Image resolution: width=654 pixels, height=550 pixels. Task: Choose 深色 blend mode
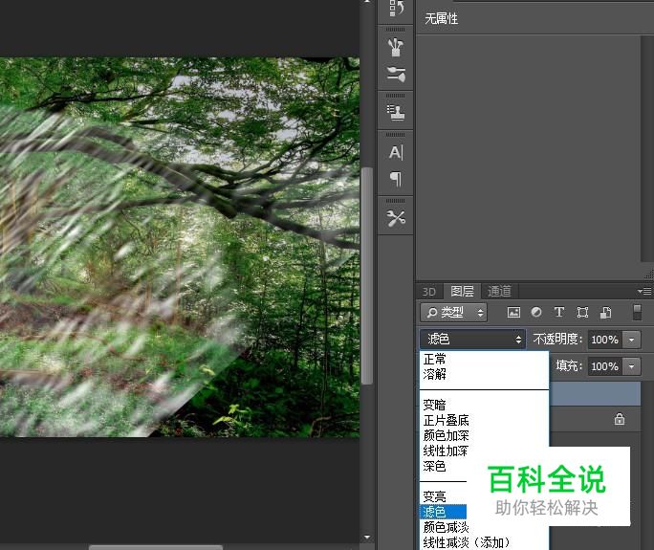(x=444, y=466)
